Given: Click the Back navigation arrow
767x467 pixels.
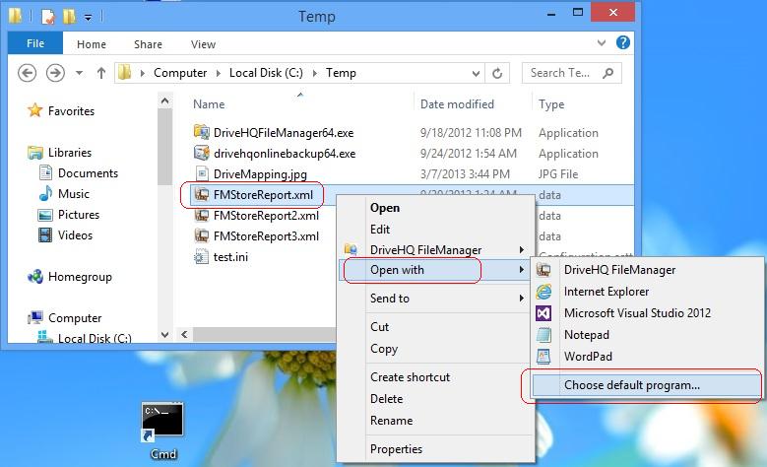Looking at the screenshot, I should click(x=28, y=73).
